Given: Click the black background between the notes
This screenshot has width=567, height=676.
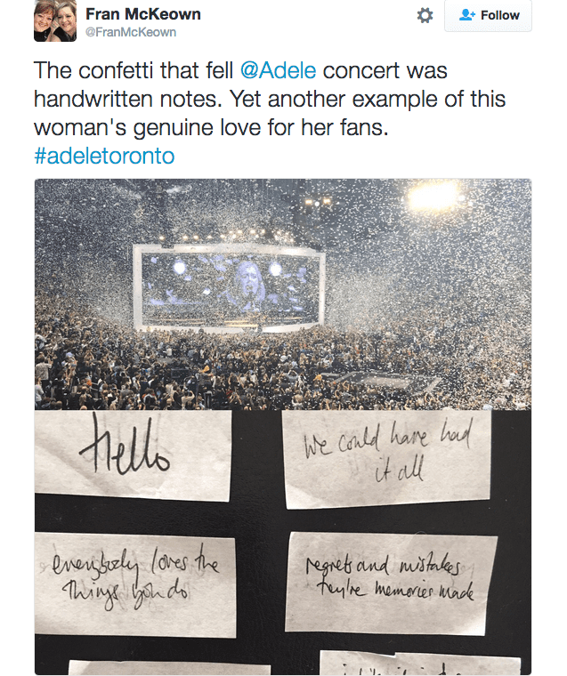Looking at the screenshot, I should [258, 516].
